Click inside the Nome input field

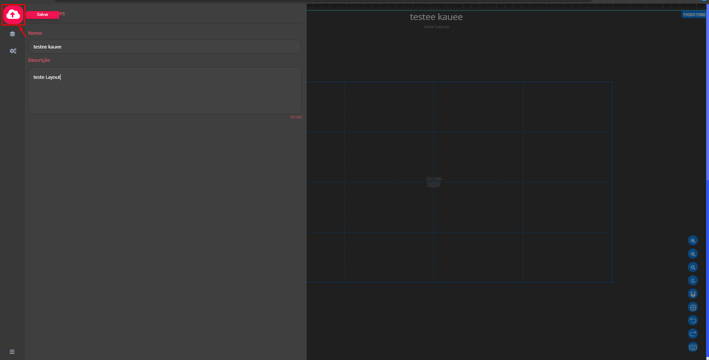pyautogui.click(x=164, y=46)
